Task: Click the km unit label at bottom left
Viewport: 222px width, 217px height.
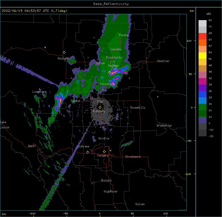Action: click(4, 214)
